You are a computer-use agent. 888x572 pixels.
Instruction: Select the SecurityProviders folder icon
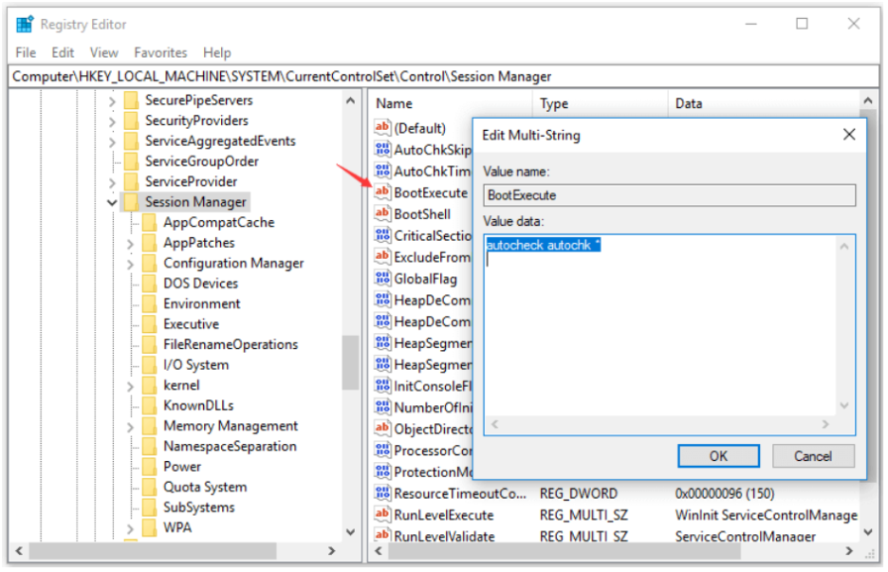pyautogui.click(x=131, y=120)
